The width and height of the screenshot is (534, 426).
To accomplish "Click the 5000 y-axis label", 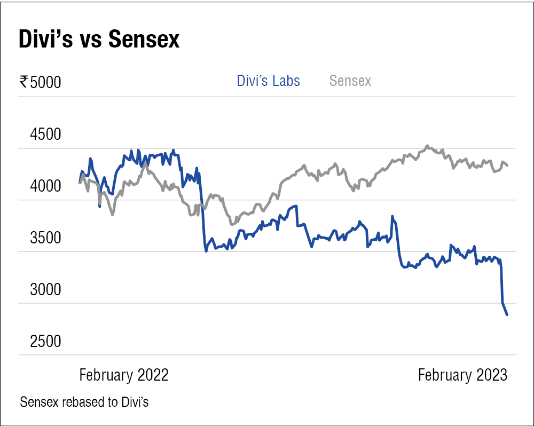I will point(46,83).
